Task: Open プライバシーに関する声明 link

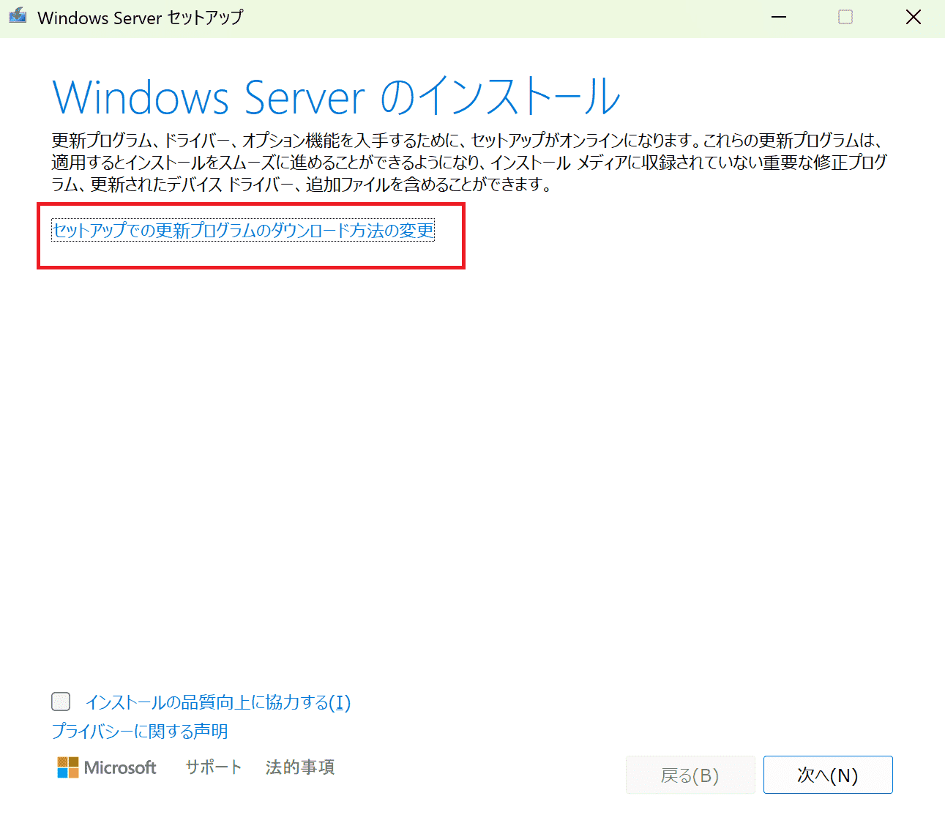Action: pyautogui.click(x=140, y=732)
